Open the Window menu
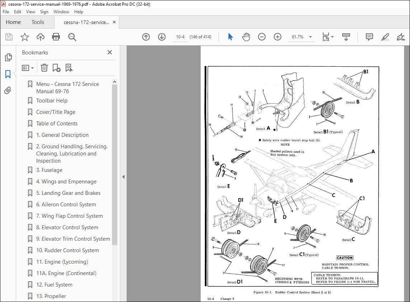410x302 pixels. (61, 12)
